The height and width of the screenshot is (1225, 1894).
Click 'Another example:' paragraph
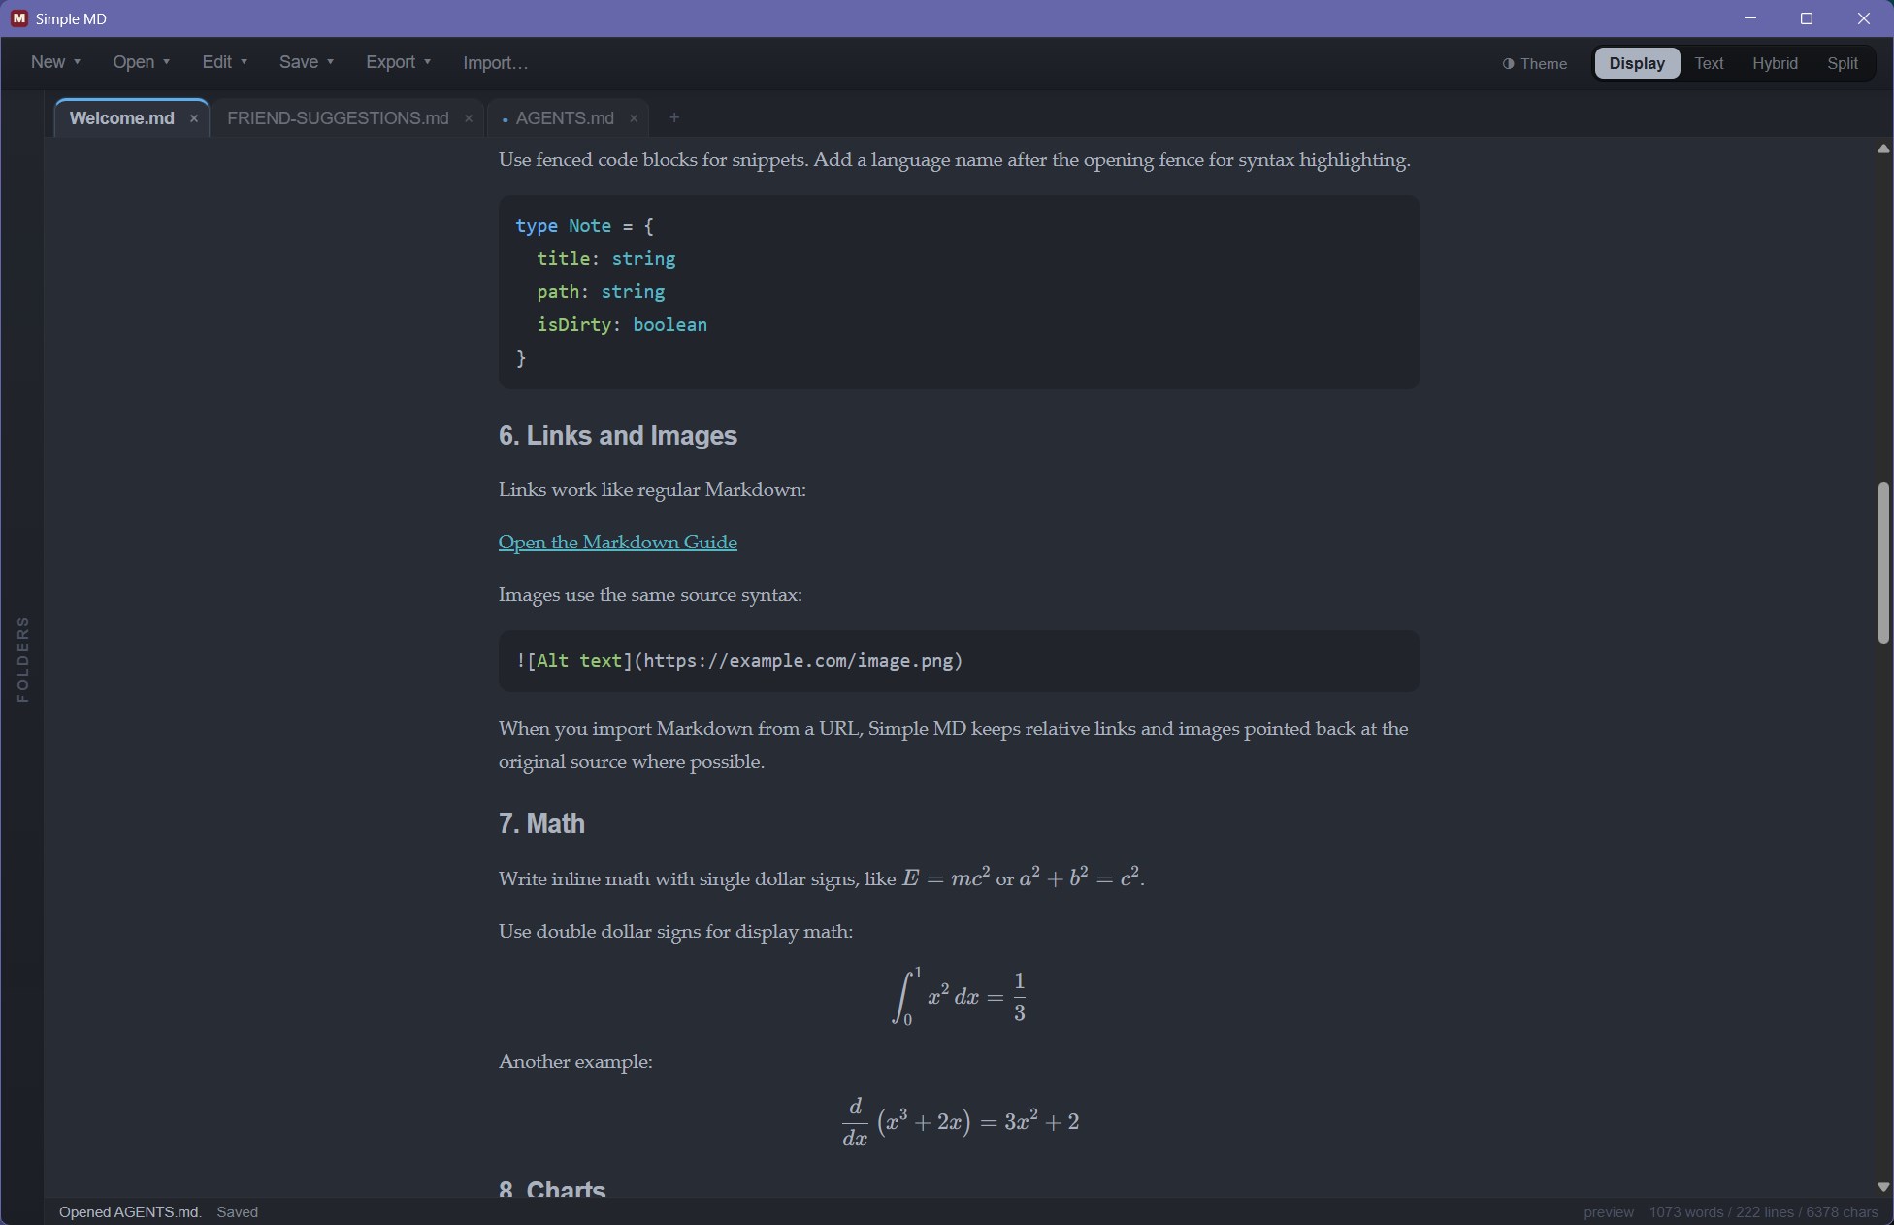point(575,1061)
